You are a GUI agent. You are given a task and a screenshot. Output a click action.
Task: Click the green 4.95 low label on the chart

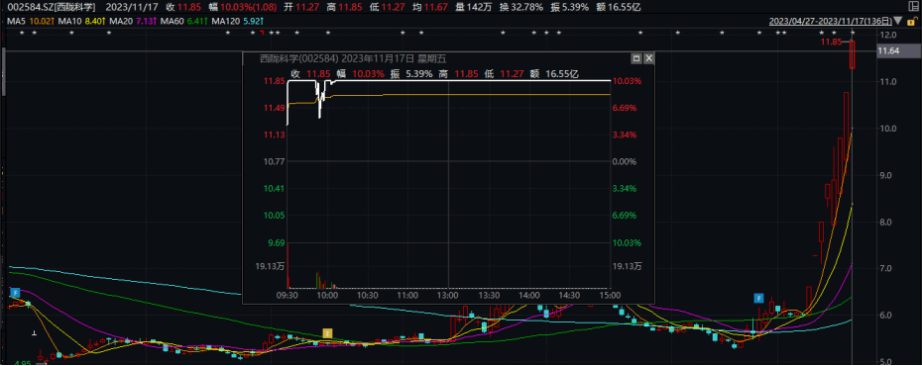[23, 362]
